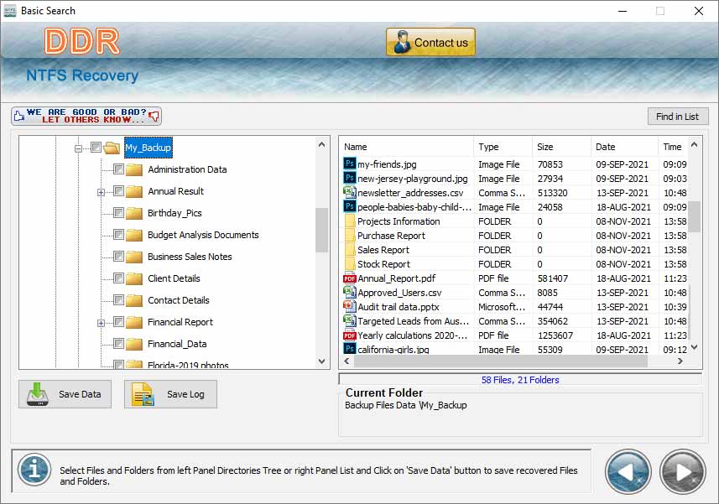719x504 pixels.
Task: Collapse the My_Backup tree node
Action: 78,148
